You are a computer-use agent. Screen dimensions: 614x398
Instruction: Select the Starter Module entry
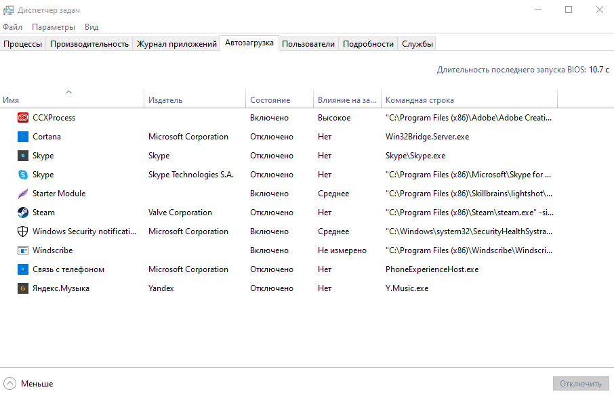click(59, 194)
